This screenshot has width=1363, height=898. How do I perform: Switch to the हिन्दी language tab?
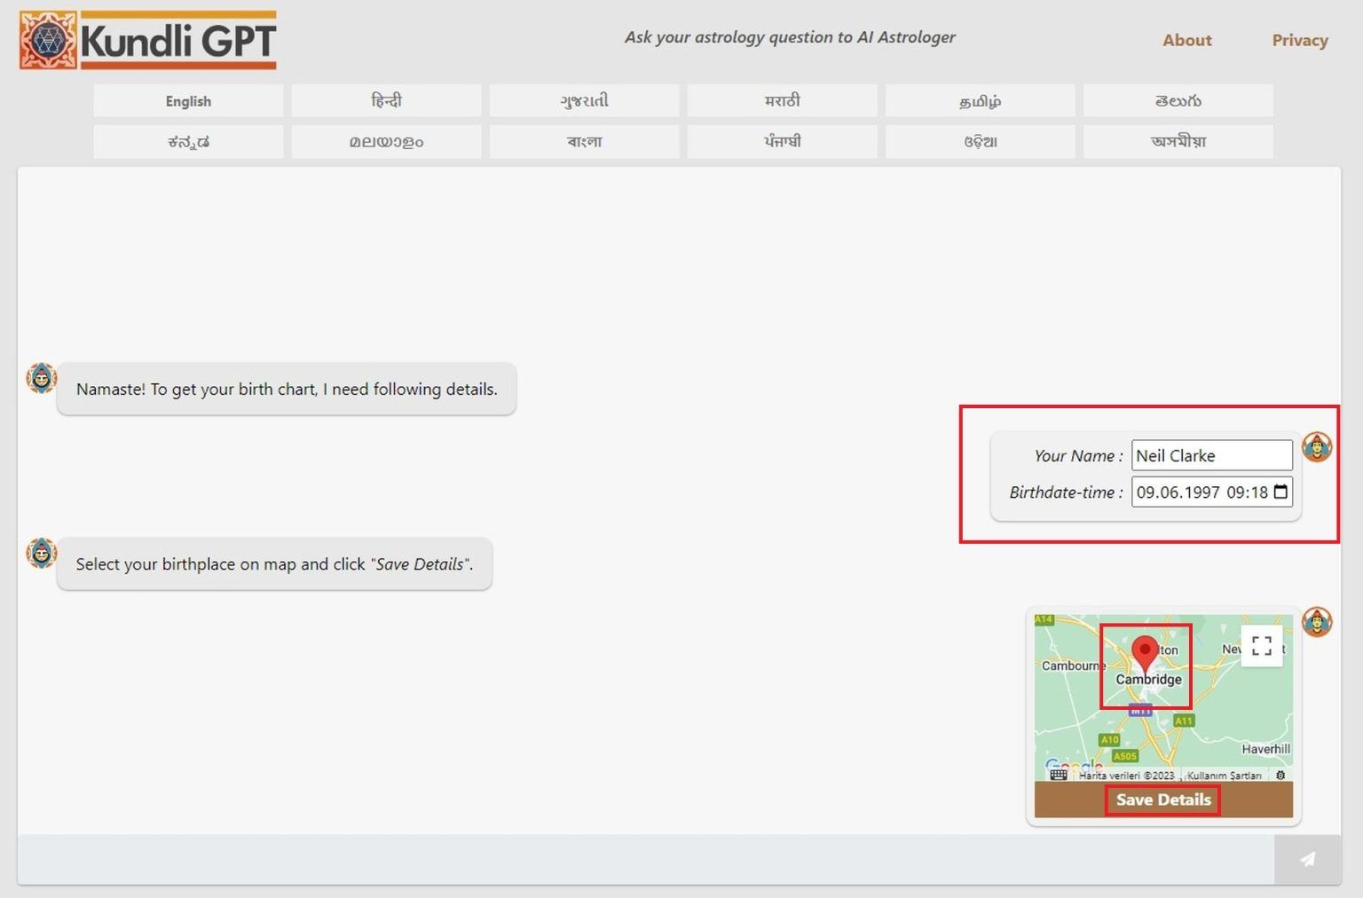point(386,100)
